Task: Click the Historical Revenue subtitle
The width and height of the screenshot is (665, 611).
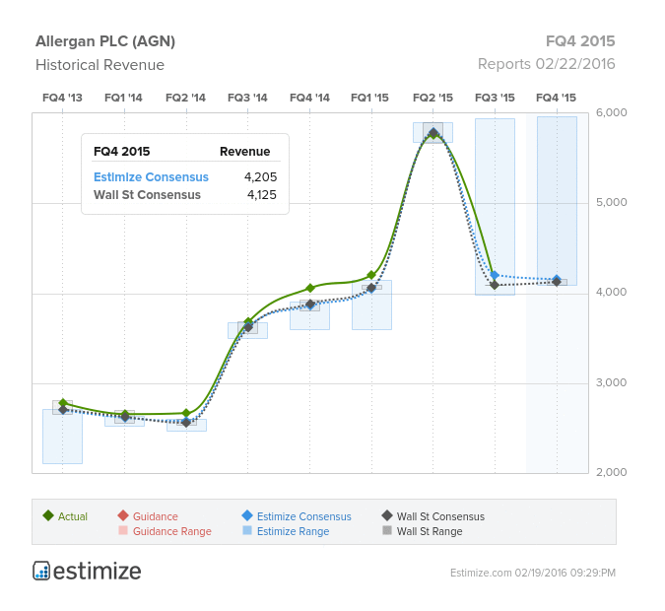Action: [x=100, y=65]
